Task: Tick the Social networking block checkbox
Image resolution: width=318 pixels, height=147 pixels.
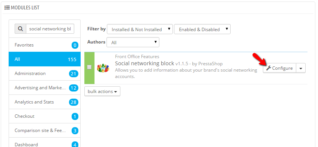Action: click(89, 67)
